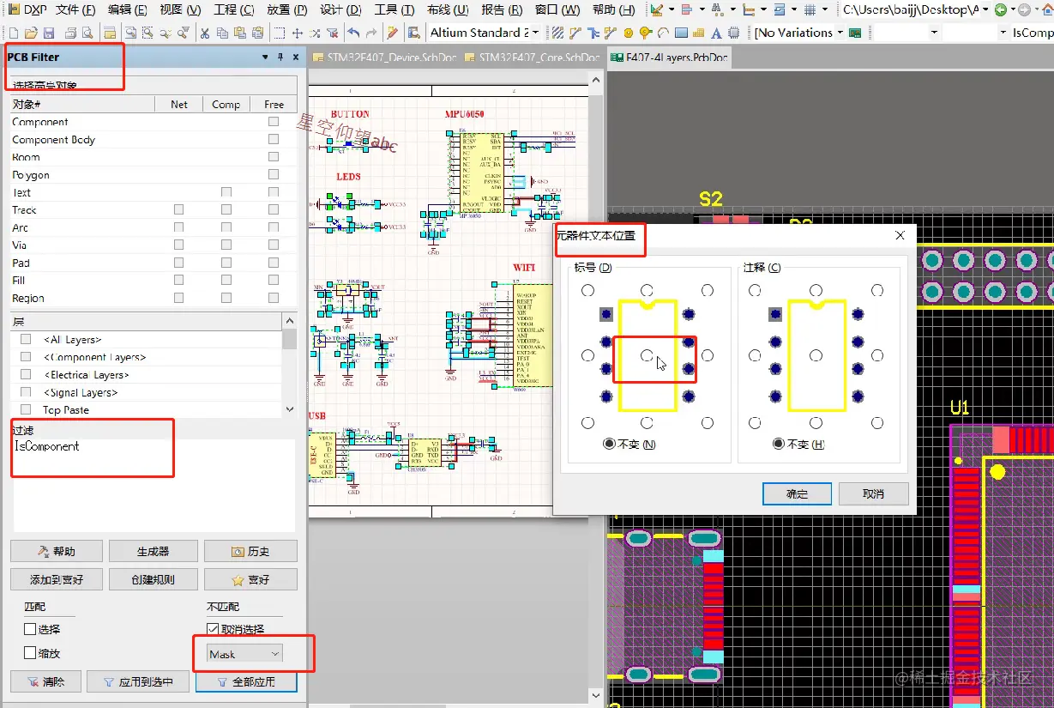
Task: Check the <Signal Layers> checkbox
Action: 26,392
